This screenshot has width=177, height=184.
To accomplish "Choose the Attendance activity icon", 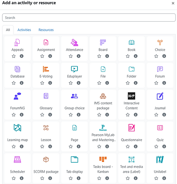I will pos(75,42).
